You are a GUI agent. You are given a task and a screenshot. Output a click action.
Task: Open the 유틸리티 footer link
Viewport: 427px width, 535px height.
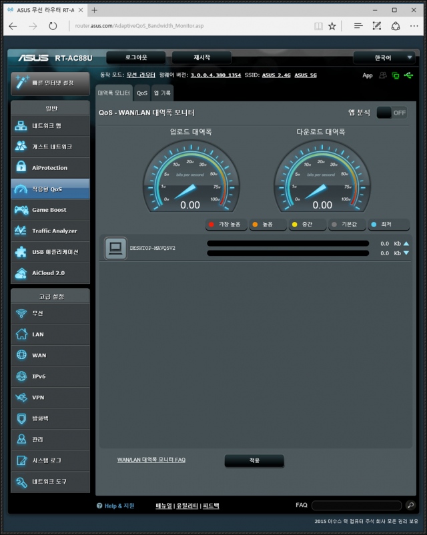(x=187, y=506)
